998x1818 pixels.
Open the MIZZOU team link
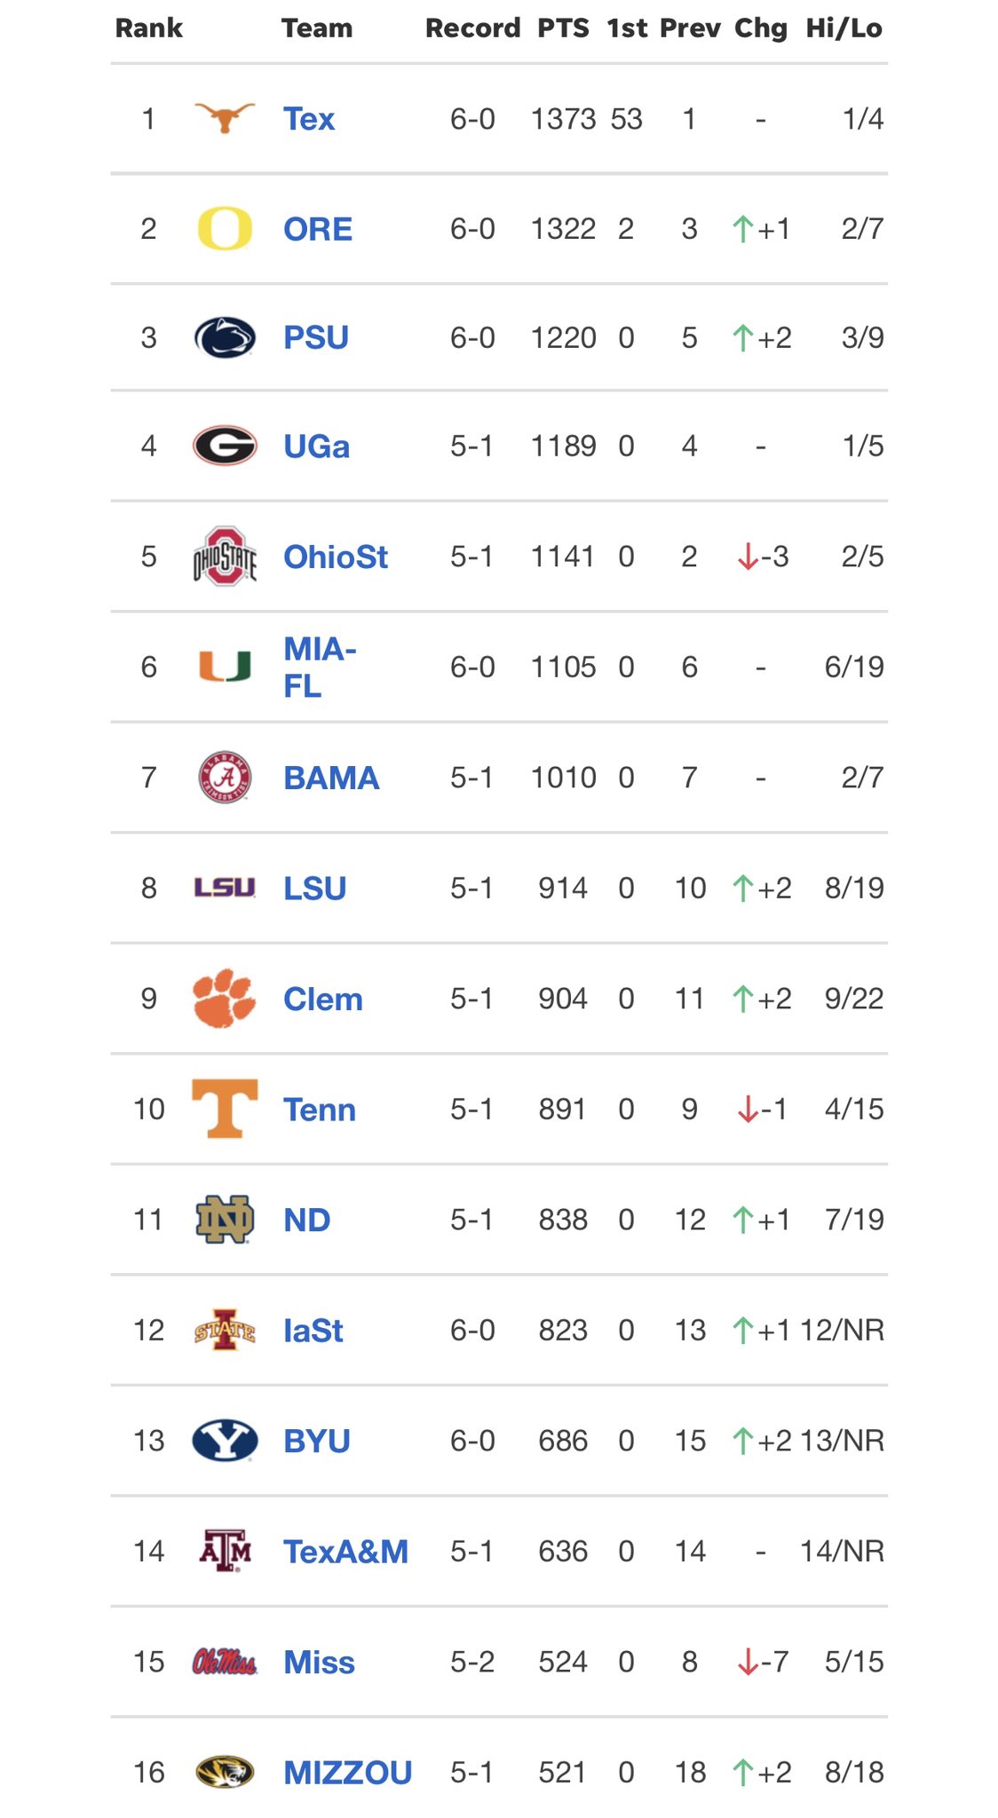tap(347, 1773)
